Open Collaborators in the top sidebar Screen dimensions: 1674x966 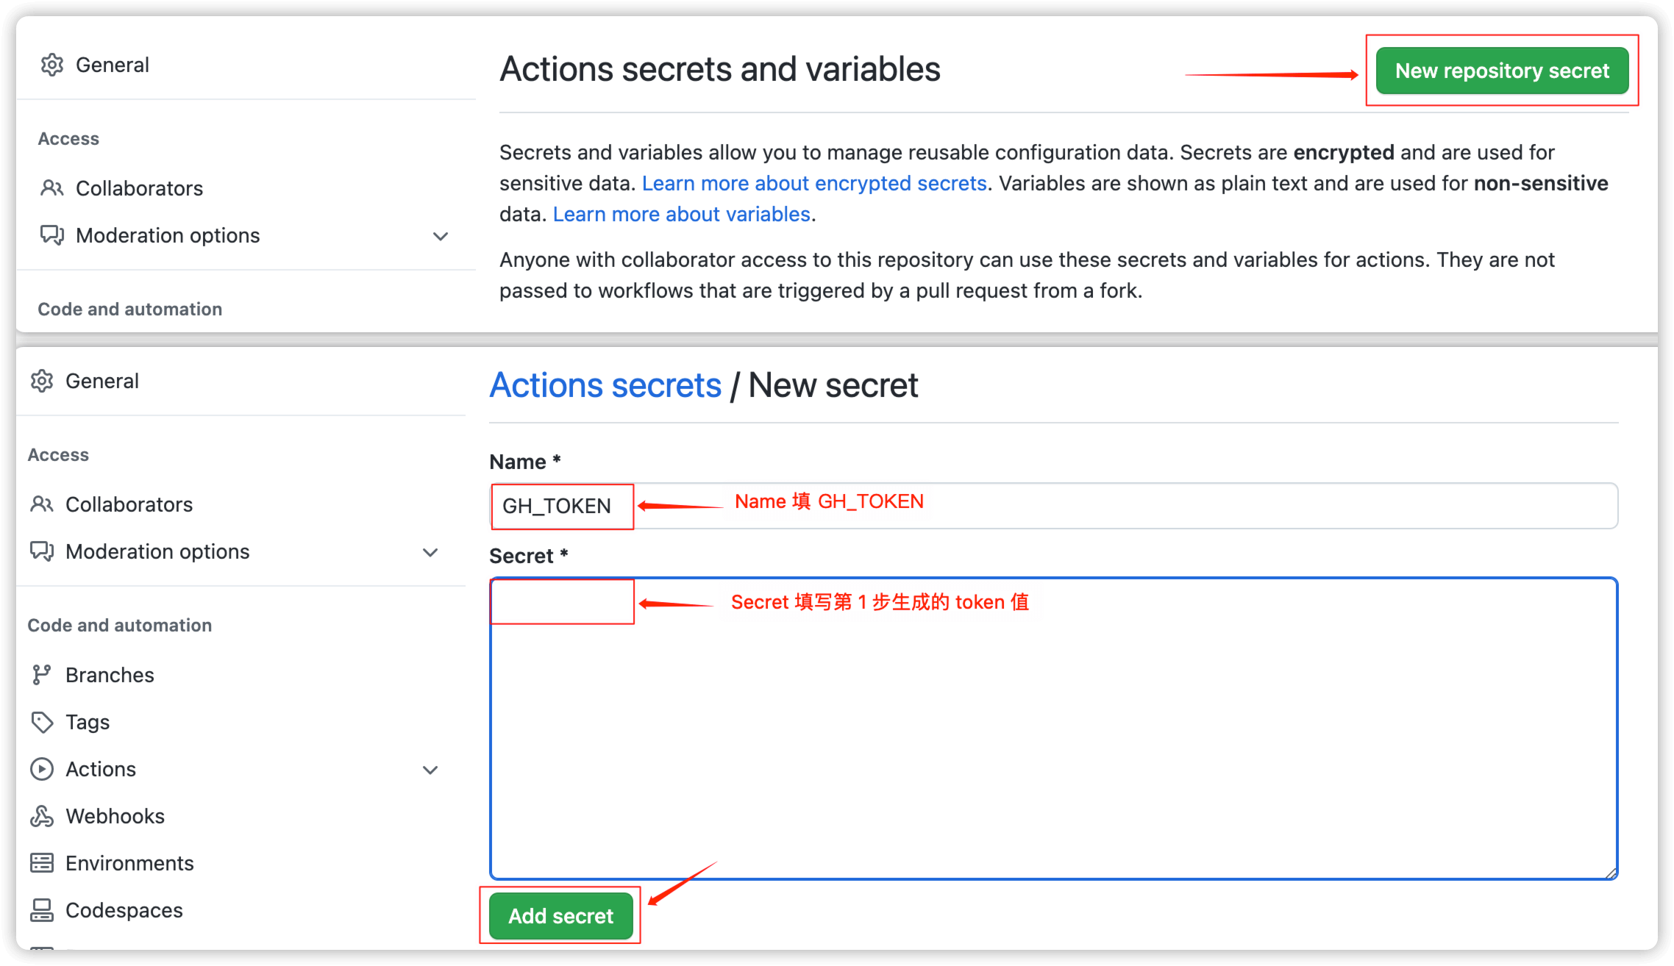click(139, 188)
